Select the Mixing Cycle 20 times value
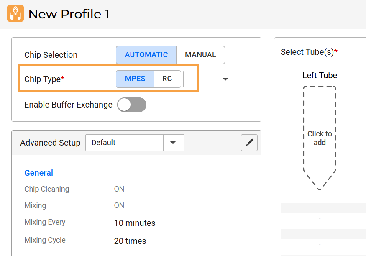The height and width of the screenshot is (256, 366). point(130,241)
